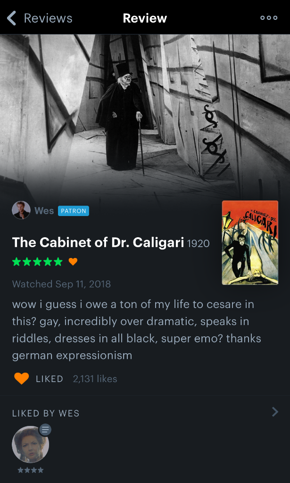Open the LIKED BY WES section header
The height and width of the screenshot is (483, 290).
click(46, 413)
